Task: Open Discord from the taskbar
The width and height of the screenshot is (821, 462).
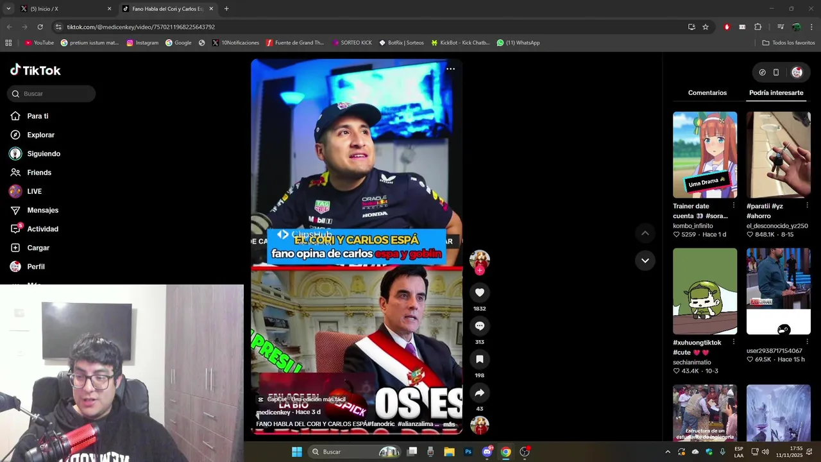Action: point(487,452)
